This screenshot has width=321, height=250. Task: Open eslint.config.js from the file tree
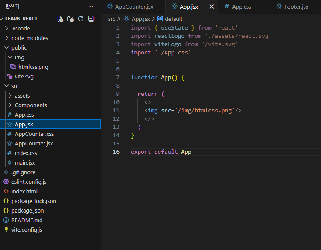point(29,182)
